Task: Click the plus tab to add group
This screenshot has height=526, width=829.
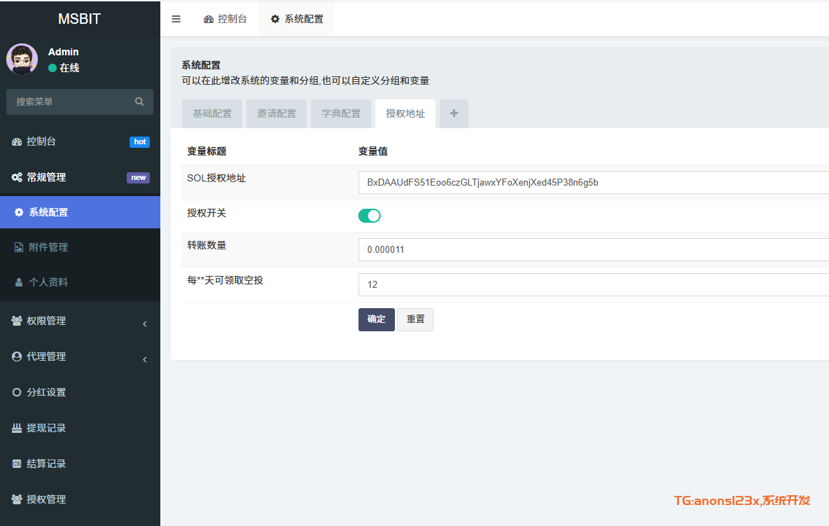Action: [x=454, y=113]
